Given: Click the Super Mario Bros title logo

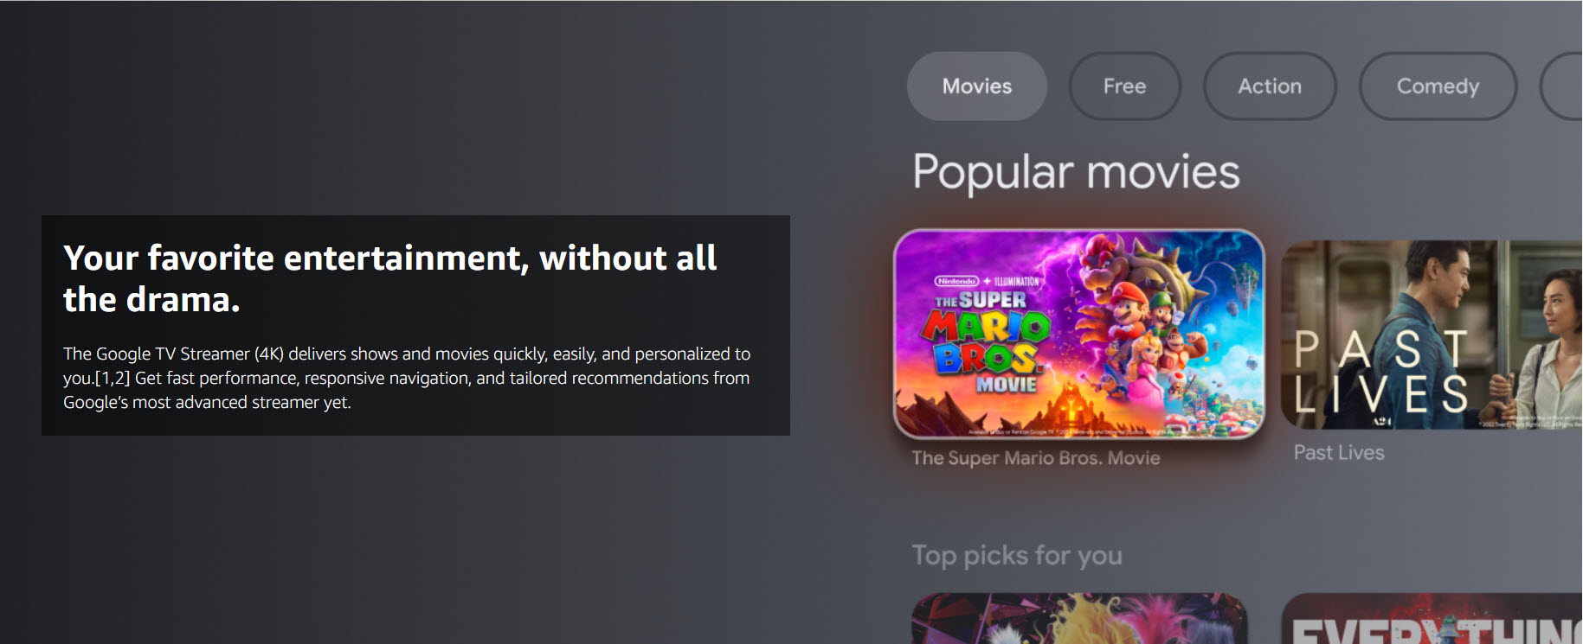Looking at the screenshot, I should [x=987, y=342].
